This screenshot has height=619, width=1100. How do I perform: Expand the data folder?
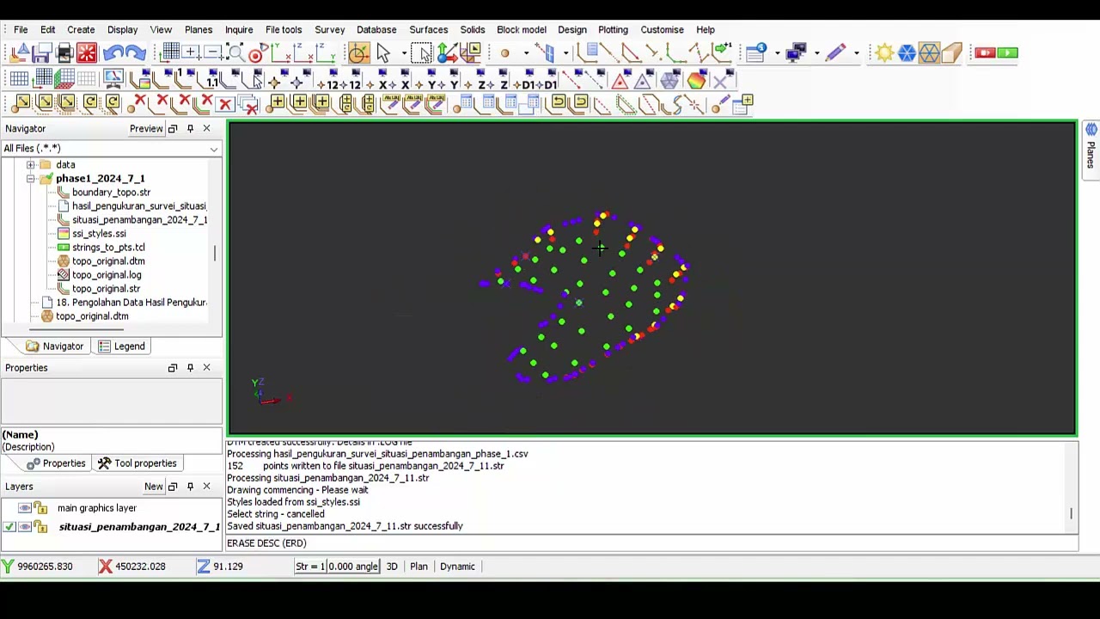(30, 164)
